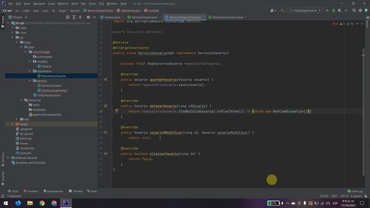
Task: Open Chrome from the taskbar
Action: 42,203
